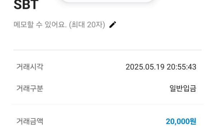Click the letter S in SBT heading

[18, 5]
